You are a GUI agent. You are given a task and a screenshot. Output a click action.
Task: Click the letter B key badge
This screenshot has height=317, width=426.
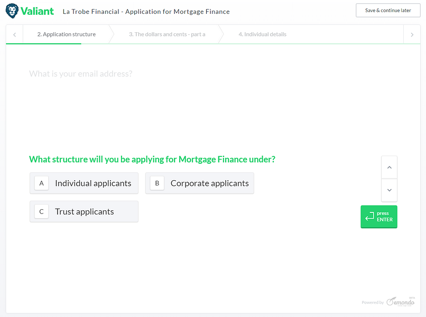[157, 183]
